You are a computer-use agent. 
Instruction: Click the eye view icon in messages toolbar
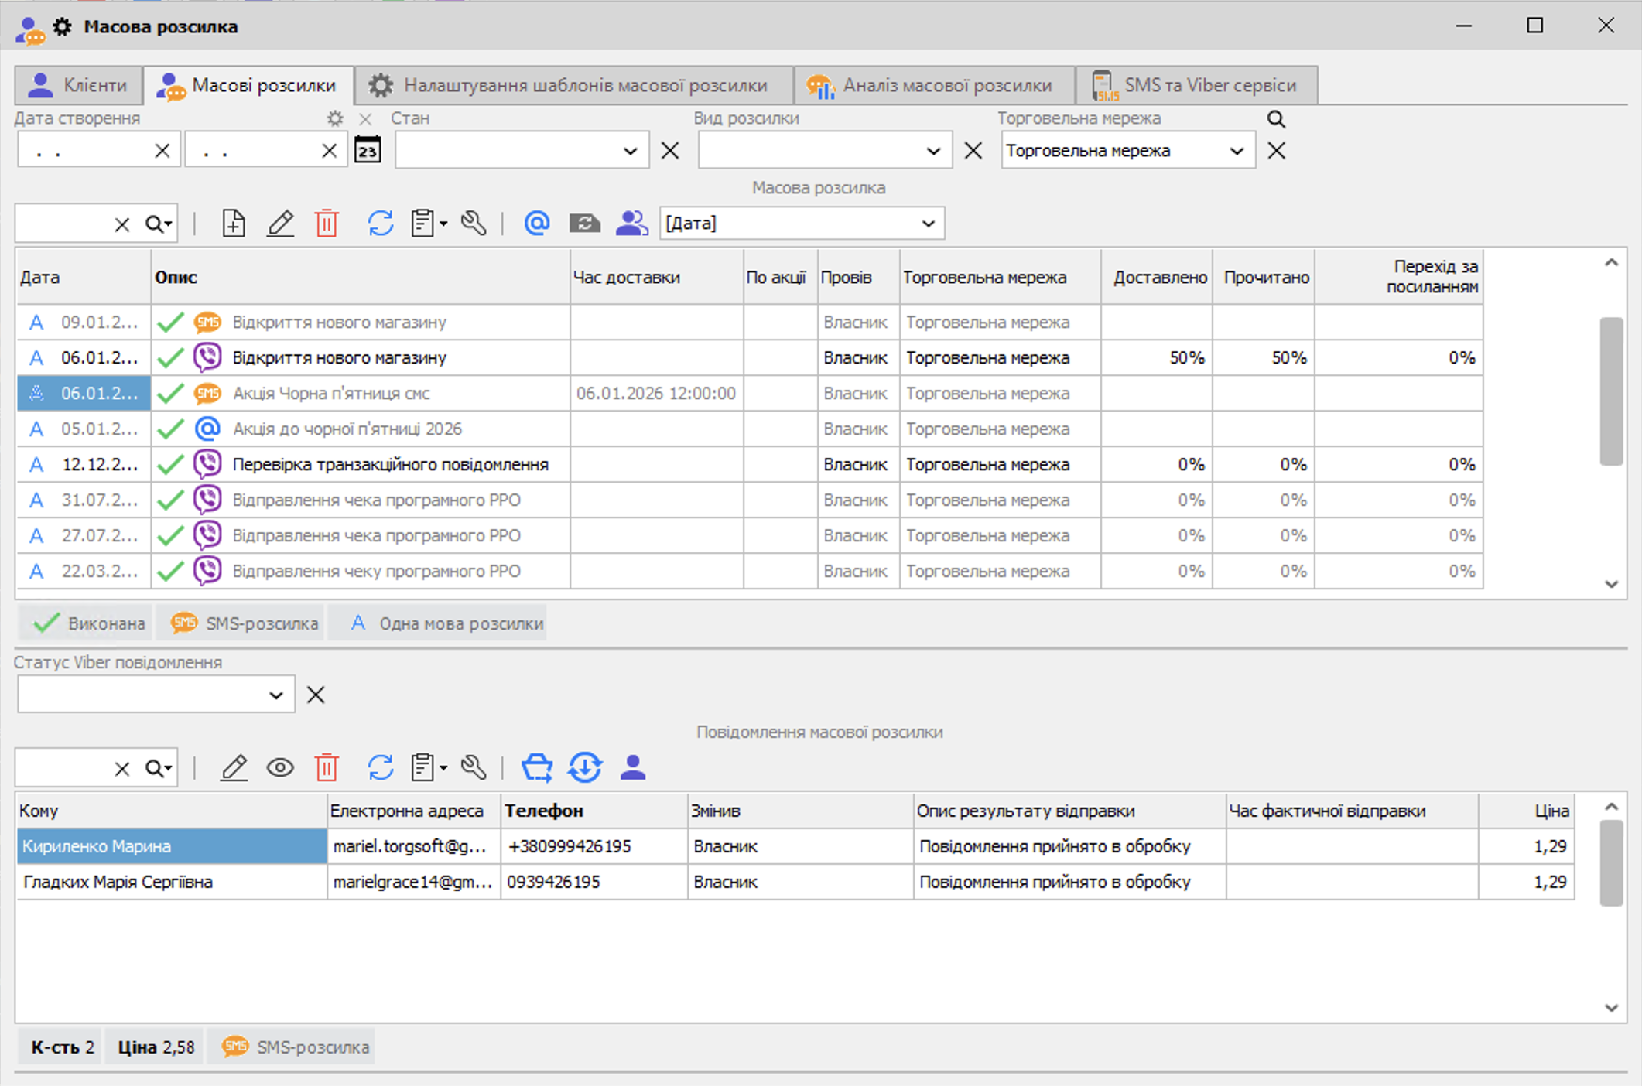(x=280, y=768)
